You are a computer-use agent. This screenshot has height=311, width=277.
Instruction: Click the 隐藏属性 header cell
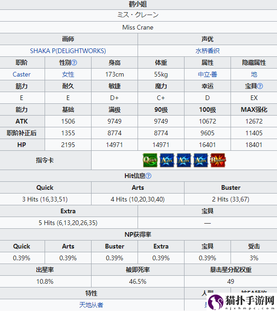click(x=254, y=62)
